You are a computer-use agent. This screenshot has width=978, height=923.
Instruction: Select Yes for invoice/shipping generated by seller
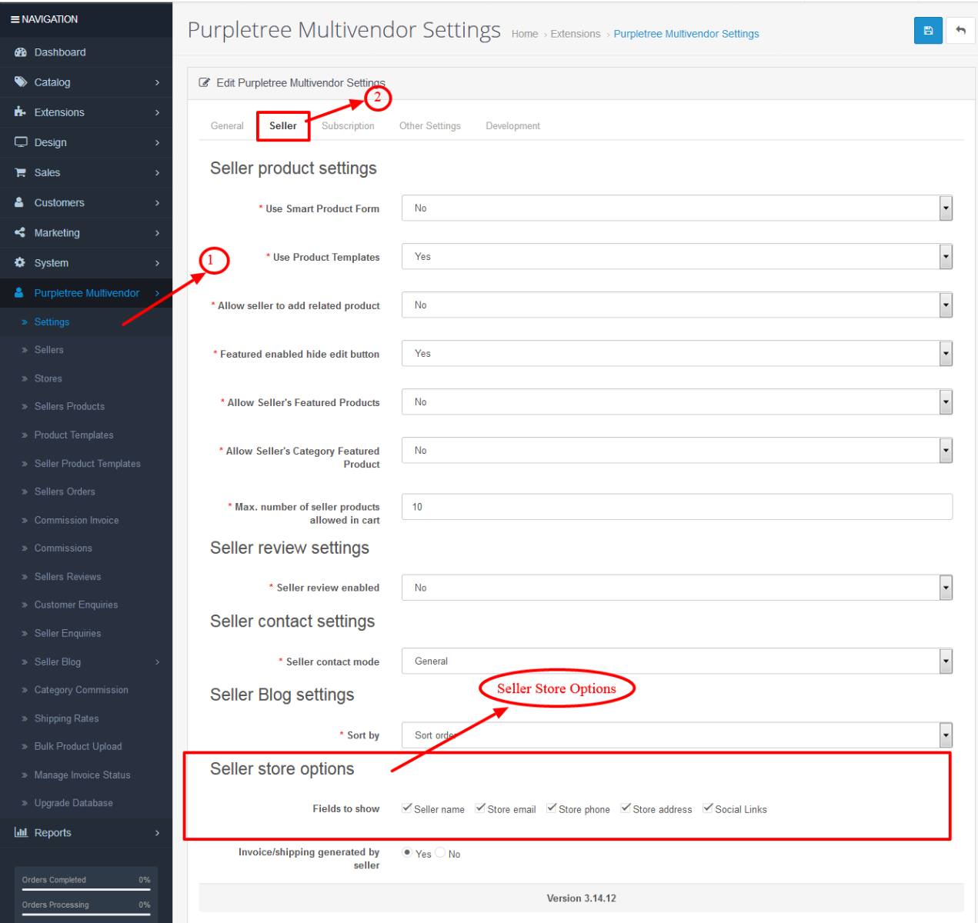[407, 852]
